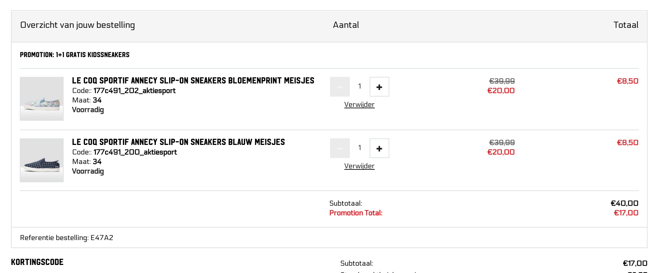
Task: Decrease quantity of the Bloemenprint sneakers
Action: pos(340,87)
